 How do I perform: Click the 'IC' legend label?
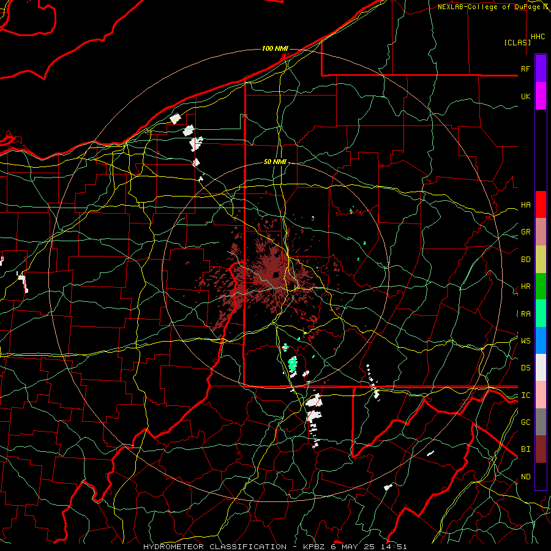(x=525, y=395)
